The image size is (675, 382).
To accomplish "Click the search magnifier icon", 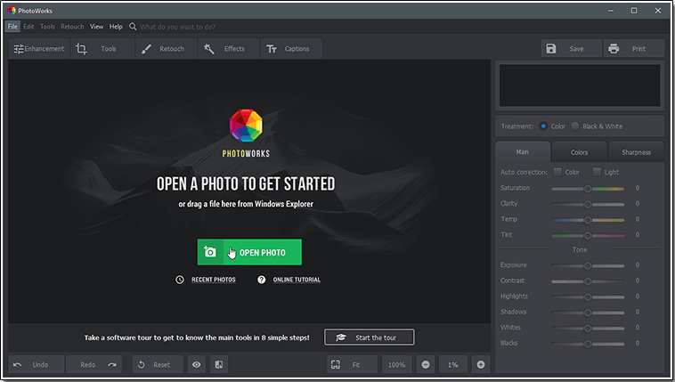I will pyautogui.click(x=133, y=27).
